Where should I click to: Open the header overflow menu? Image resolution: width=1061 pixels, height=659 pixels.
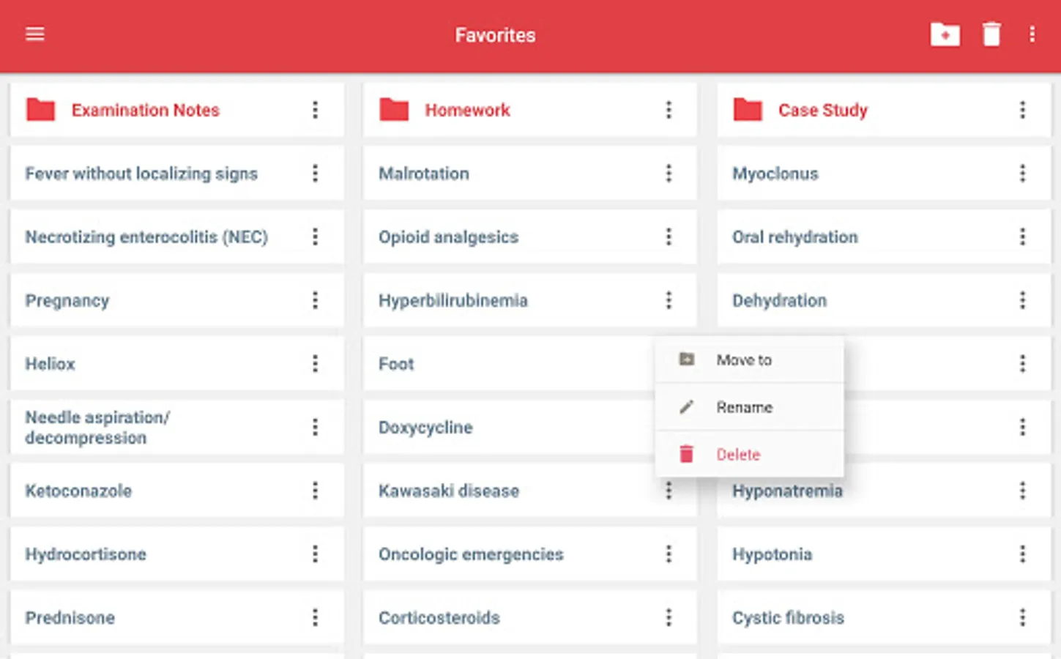[1032, 34]
